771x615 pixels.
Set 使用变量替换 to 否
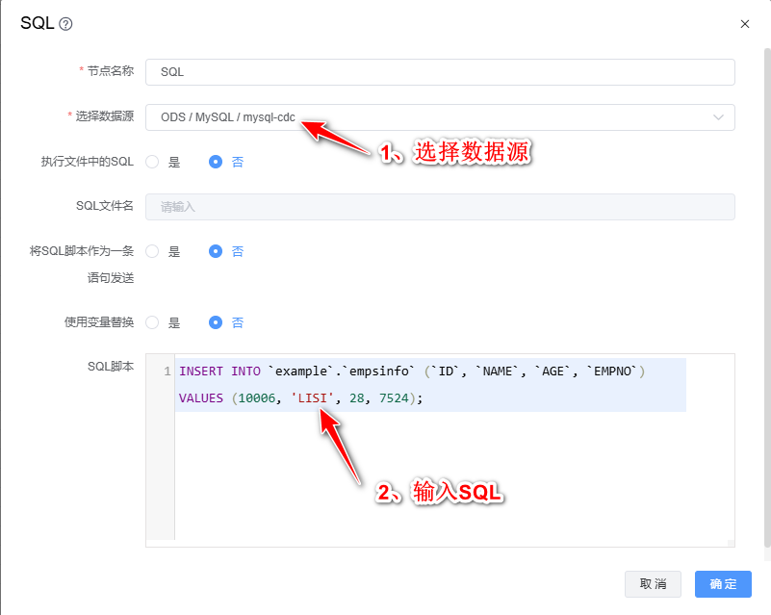click(216, 322)
